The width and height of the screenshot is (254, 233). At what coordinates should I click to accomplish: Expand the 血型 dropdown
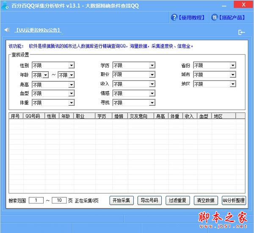click(53, 93)
